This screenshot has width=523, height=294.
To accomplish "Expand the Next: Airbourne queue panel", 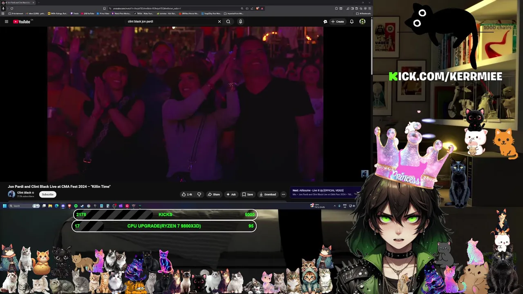I will (x=358, y=192).
